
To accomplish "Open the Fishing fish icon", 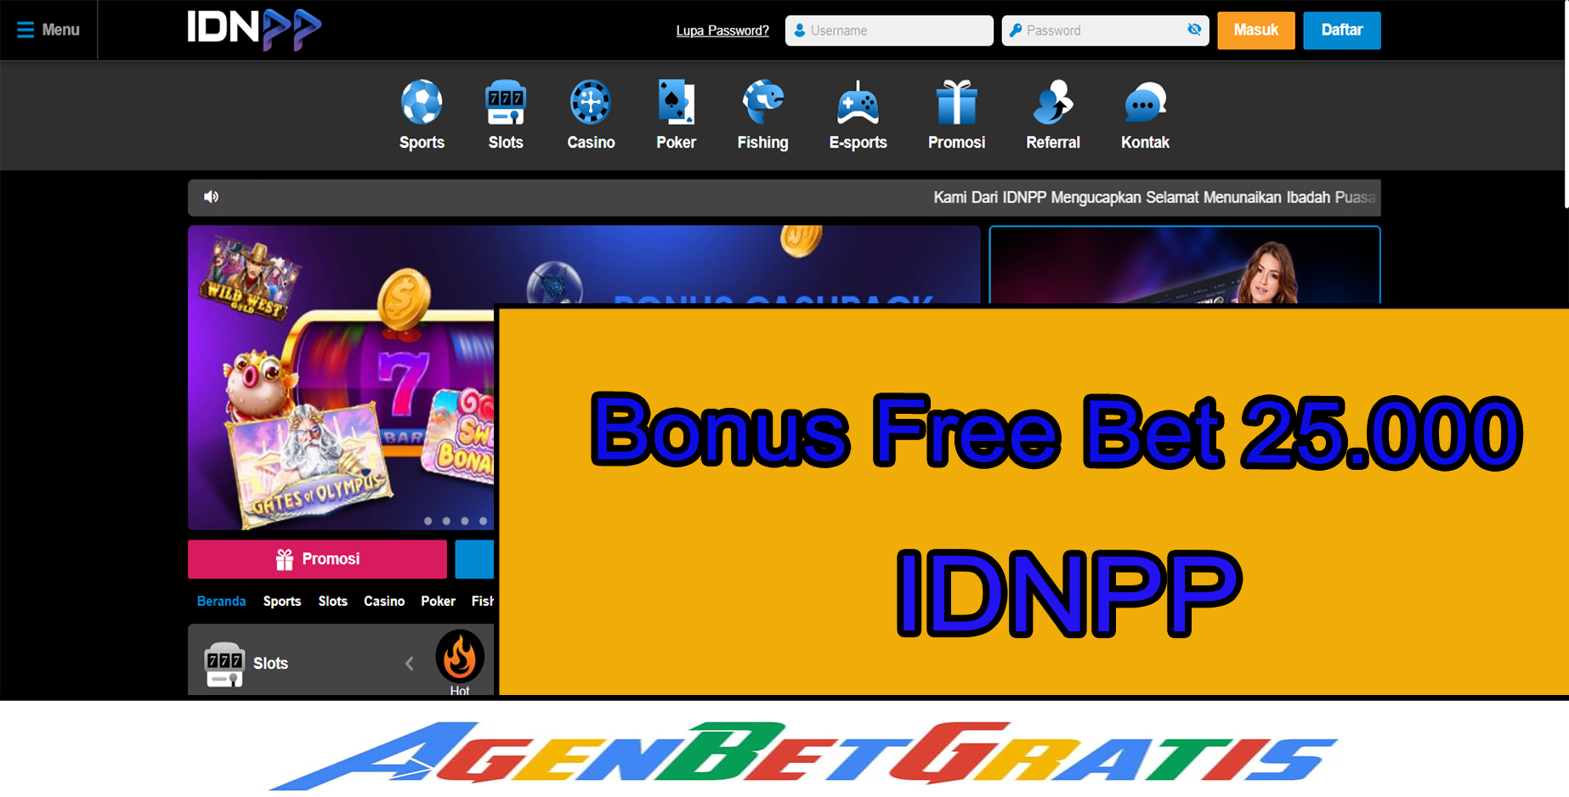I will pos(763,102).
